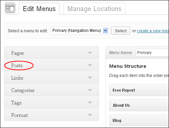Open the create a new menu link
Image resolution: width=169 pixels, height=128 pixels.
[153, 31]
